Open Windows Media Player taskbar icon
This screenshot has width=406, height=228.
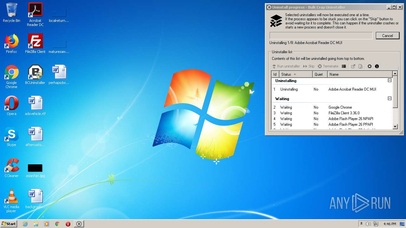coord(47,224)
